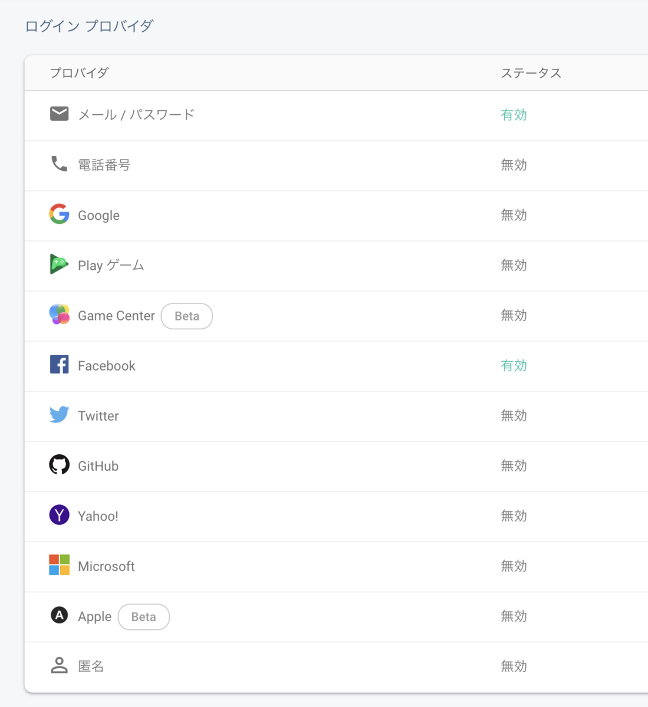Open the メール / パスワード provider
648x707 pixels.
coord(336,115)
